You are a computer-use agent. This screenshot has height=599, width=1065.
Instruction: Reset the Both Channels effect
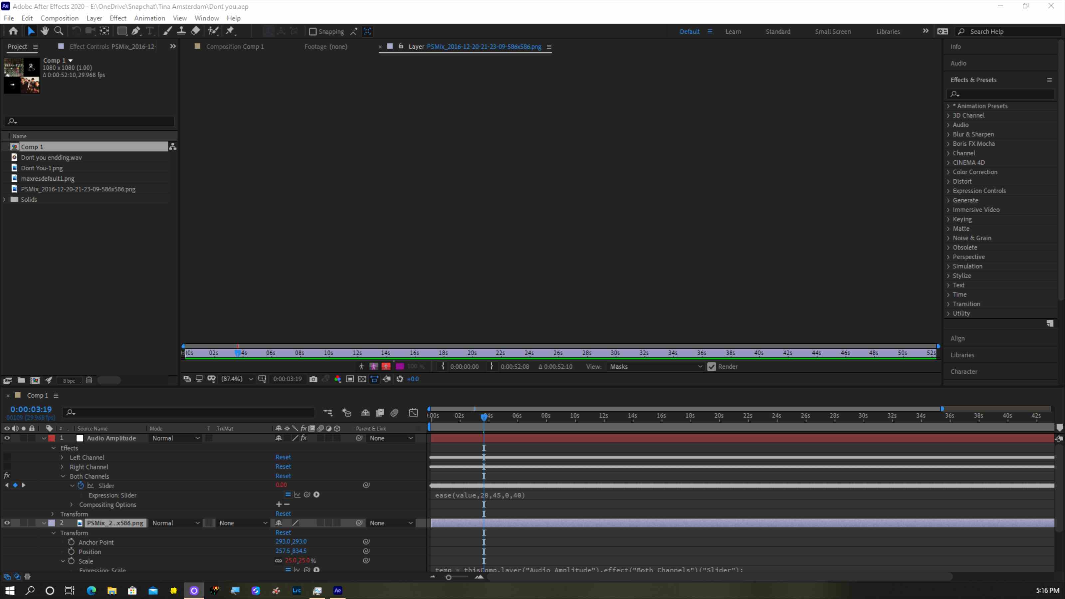point(283,476)
